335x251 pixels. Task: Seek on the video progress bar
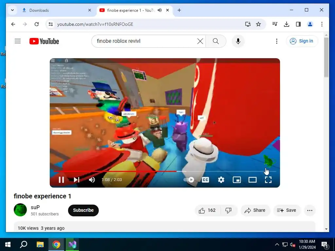165,171
